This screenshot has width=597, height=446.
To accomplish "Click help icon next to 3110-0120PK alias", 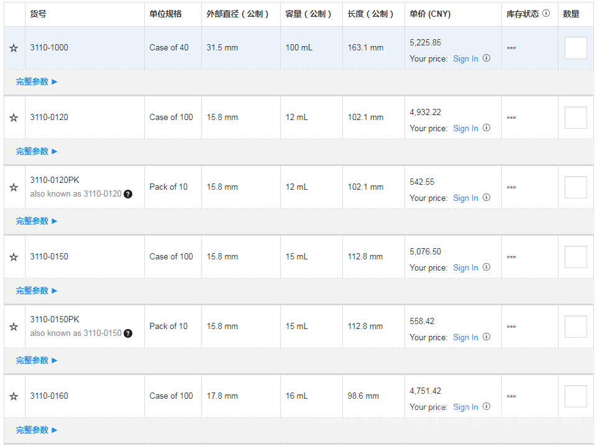I will point(128,194).
